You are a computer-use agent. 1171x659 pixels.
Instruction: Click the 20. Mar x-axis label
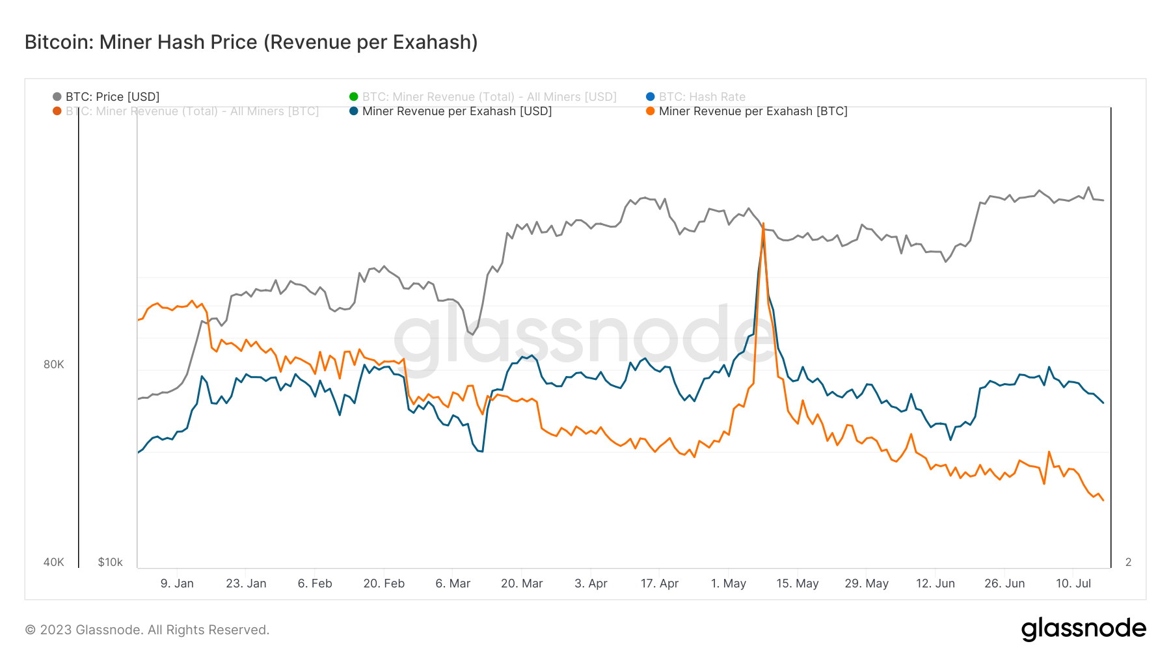[522, 584]
